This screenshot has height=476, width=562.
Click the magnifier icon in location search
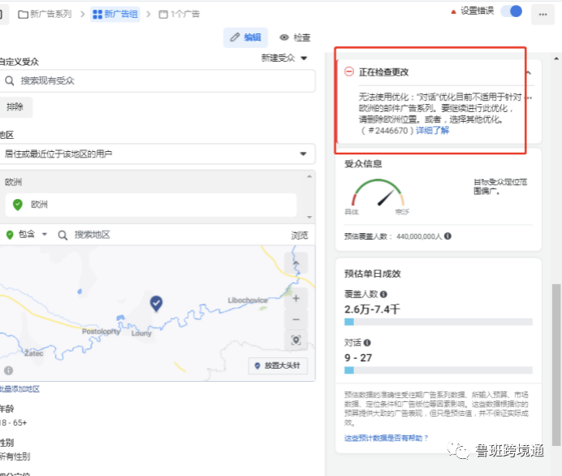pos(63,235)
